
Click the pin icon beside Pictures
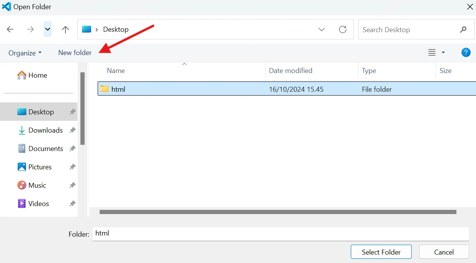point(72,167)
